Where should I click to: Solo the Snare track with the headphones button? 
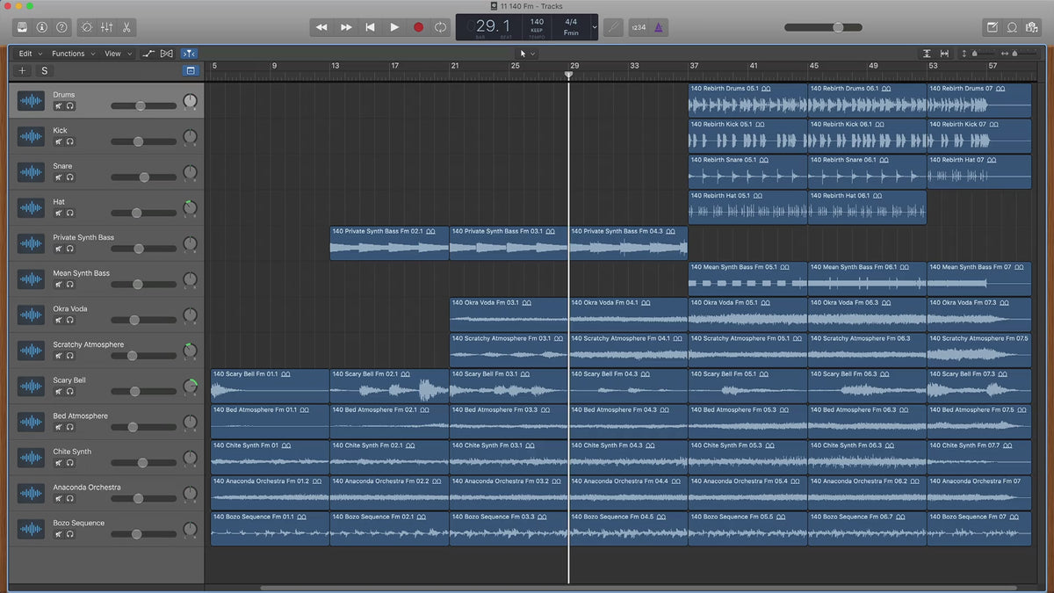pyautogui.click(x=70, y=177)
